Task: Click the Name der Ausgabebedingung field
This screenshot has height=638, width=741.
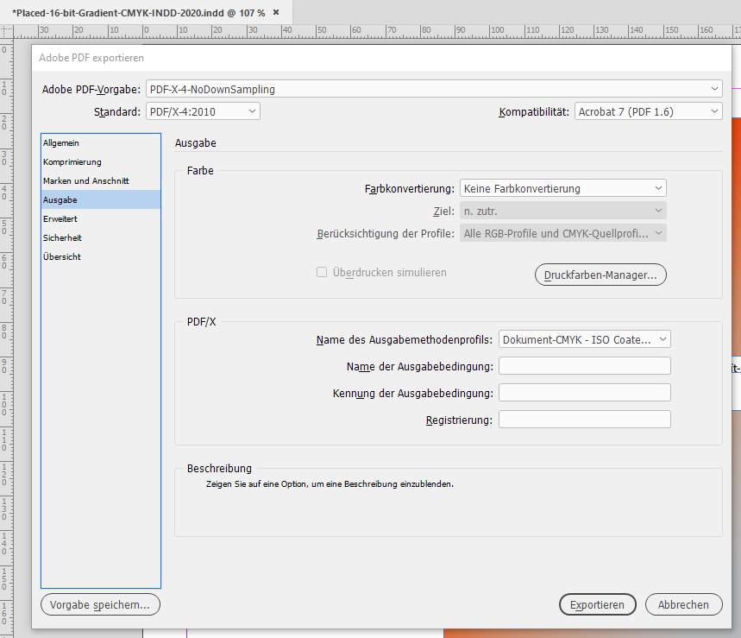Action: click(584, 365)
